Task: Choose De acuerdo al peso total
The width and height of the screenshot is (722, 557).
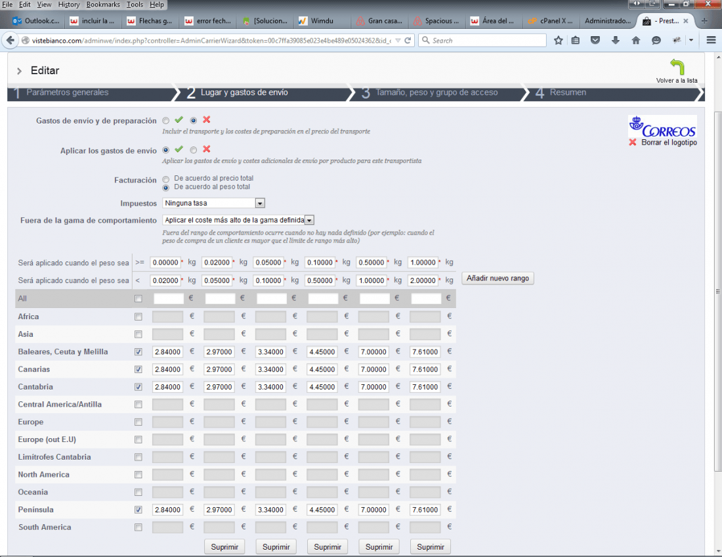Action: tap(166, 187)
